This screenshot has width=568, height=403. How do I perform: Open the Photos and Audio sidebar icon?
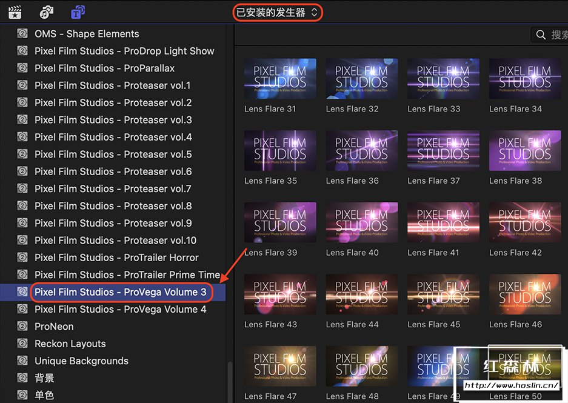point(46,12)
